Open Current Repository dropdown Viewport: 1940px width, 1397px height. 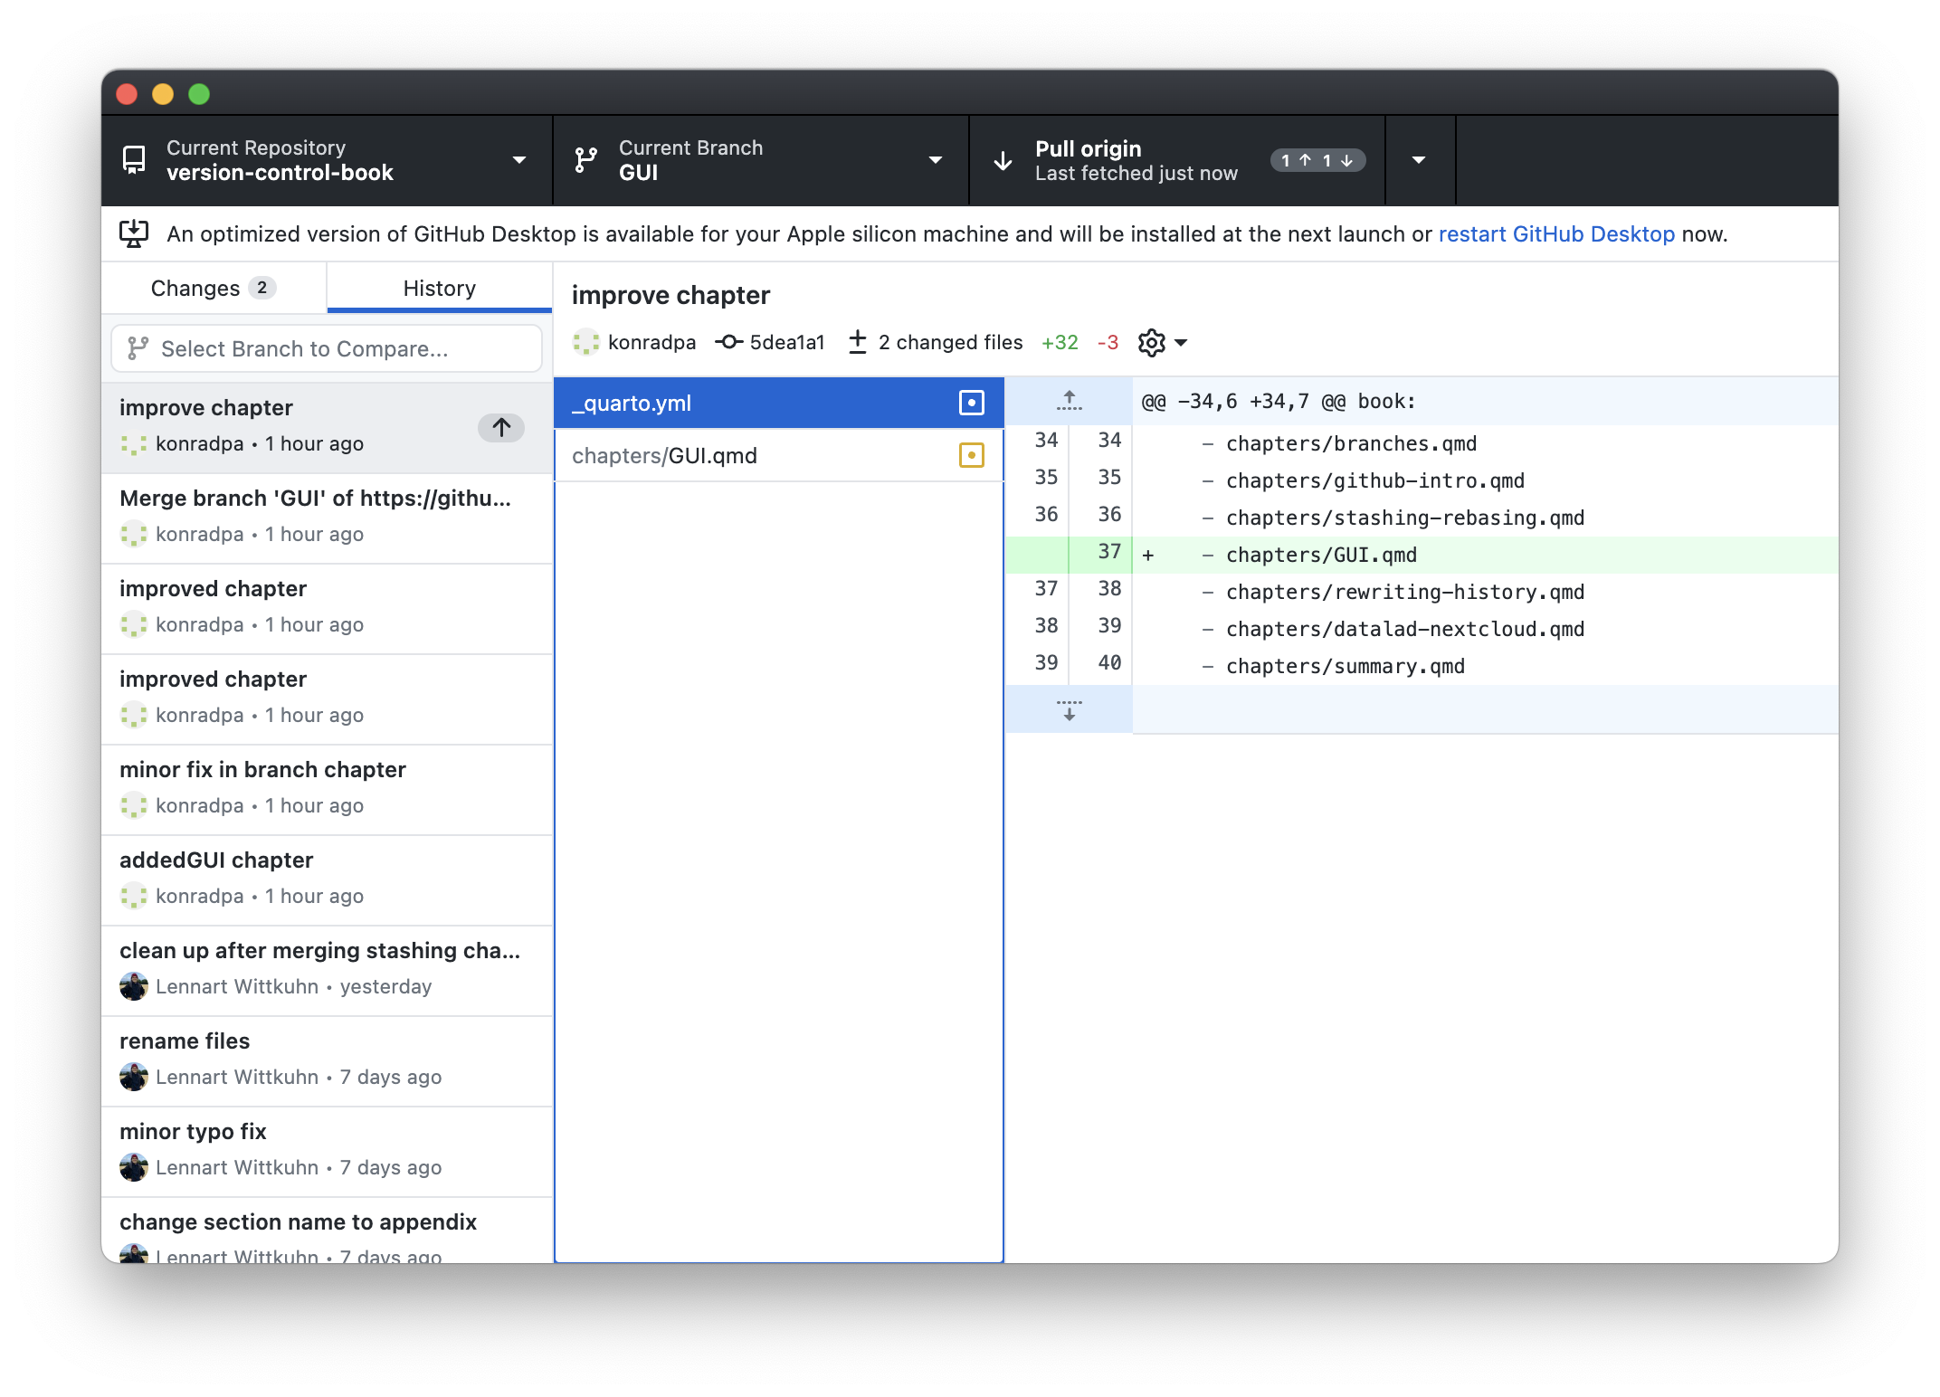tap(326, 160)
